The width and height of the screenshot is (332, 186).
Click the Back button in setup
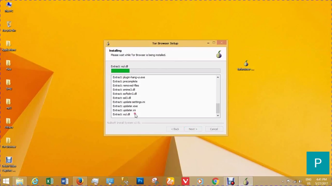[x=175, y=129]
